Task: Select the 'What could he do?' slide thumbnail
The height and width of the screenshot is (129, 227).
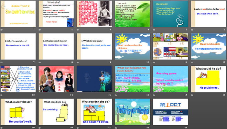Action: pyautogui.click(x=209, y=79)
